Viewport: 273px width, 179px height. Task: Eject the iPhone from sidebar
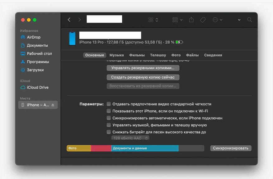(x=53, y=105)
